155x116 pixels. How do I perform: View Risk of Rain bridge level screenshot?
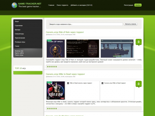tap(117, 48)
